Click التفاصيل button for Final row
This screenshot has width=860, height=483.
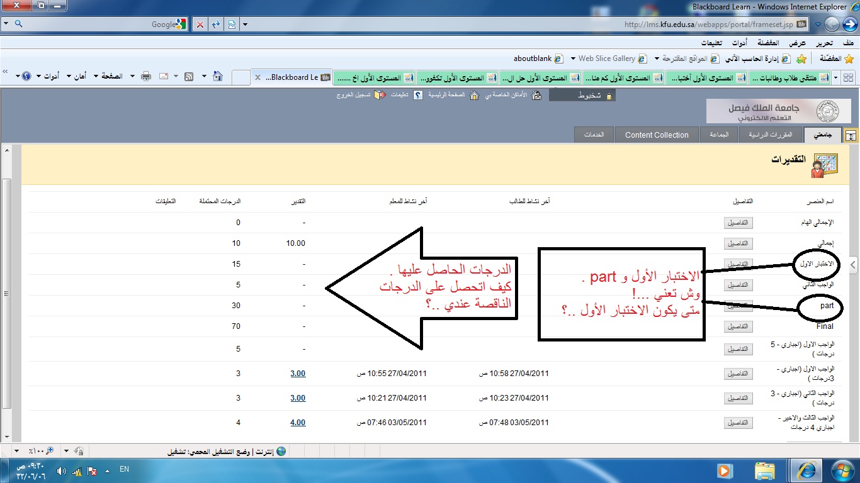[x=738, y=327]
